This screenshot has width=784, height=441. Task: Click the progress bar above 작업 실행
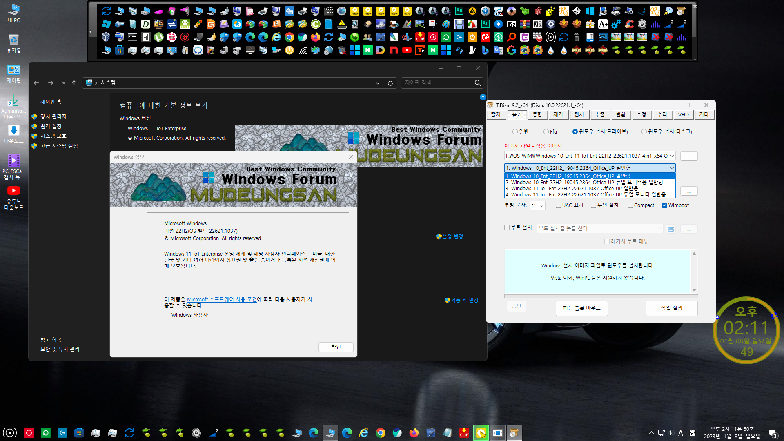[x=601, y=296]
